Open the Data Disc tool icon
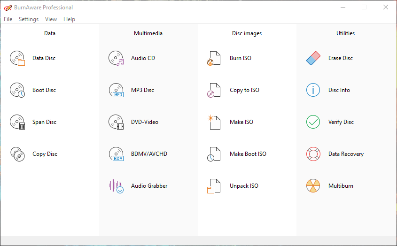The width and height of the screenshot is (397, 246). click(17, 58)
